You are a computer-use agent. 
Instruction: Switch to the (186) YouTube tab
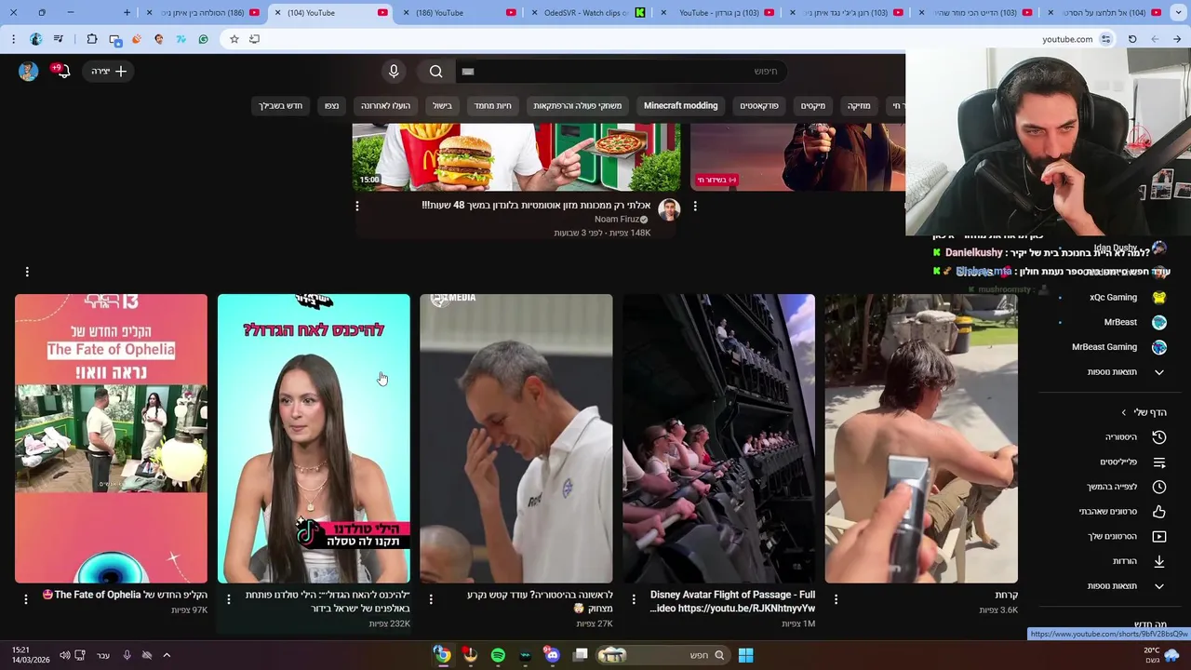click(x=457, y=13)
